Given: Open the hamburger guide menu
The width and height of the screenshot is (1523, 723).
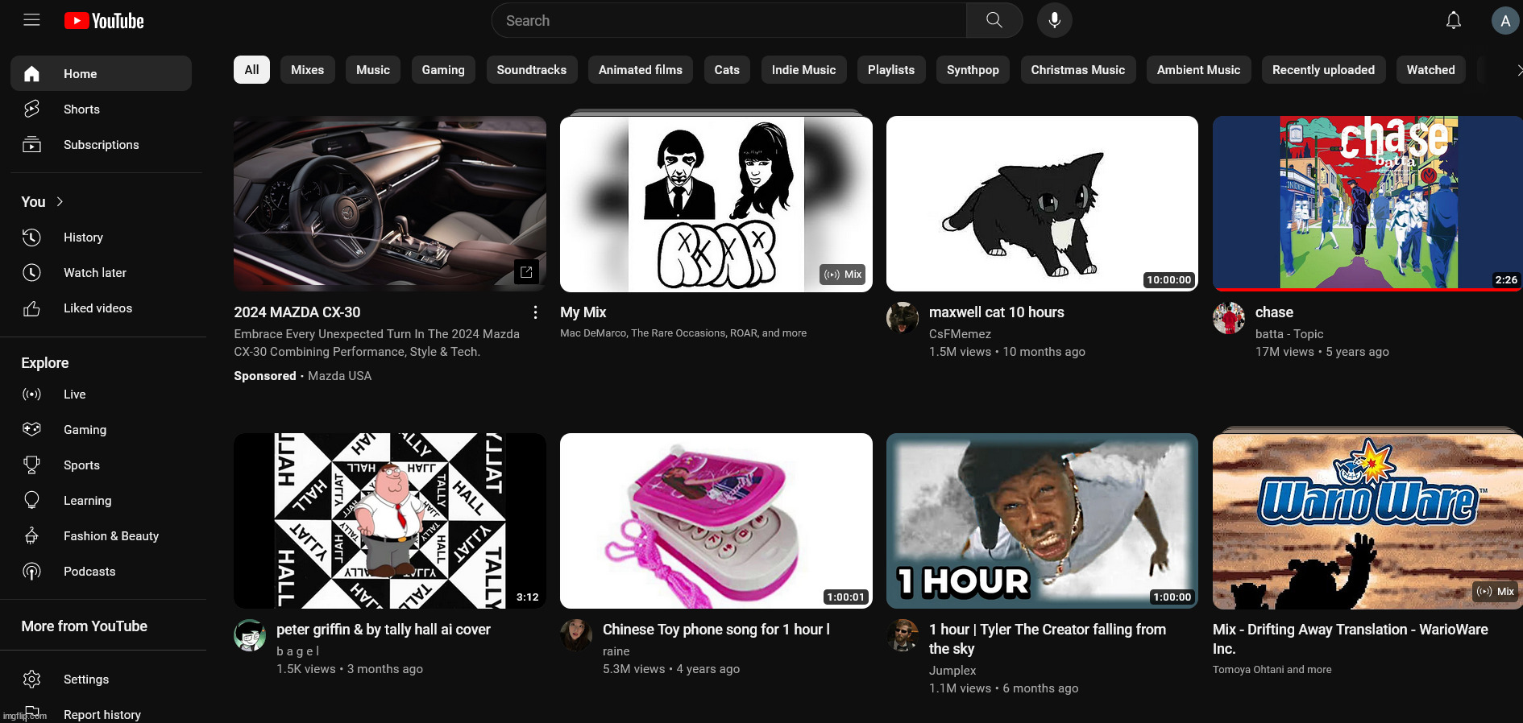Looking at the screenshot, I should [x=31, y=20].
